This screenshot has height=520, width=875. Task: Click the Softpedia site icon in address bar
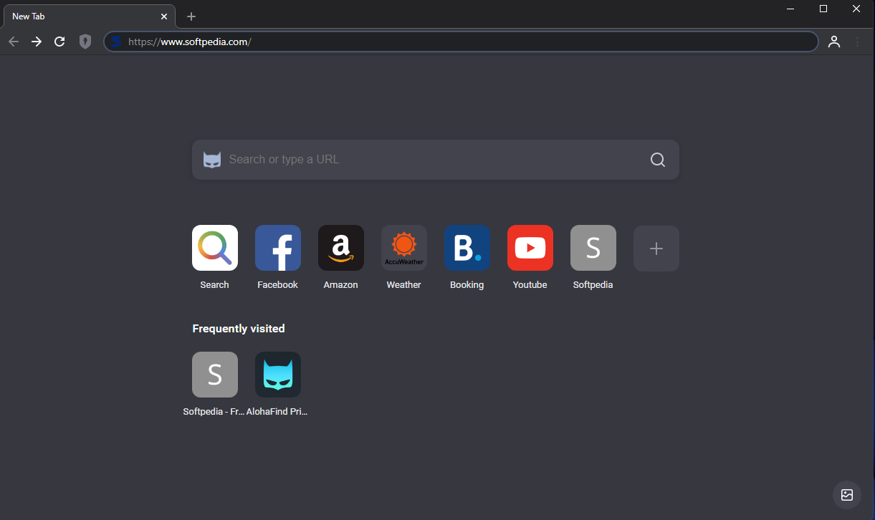coord(117,42)
